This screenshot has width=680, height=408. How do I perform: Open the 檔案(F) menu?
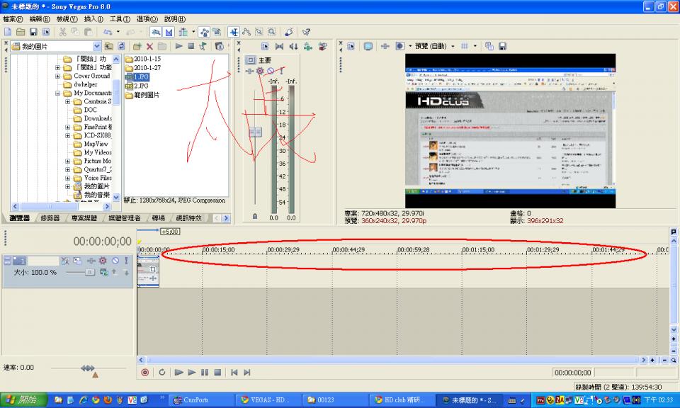click(13, 19)
